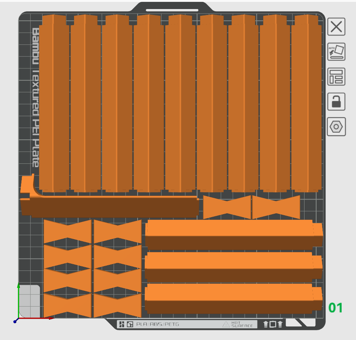Image resolution: width=356 pixels, height=340 pixels.
Task: Select the rightmost vertical column part
Action: 306,103
